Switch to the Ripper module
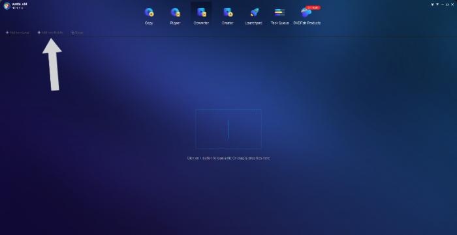Image resolution: width=457 pixels, height=235 pixels. coord(175,16)
